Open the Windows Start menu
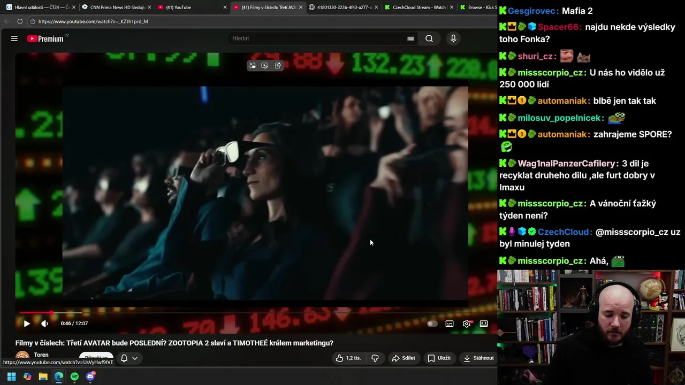The width and height of the screenshot is (685, 385). tap(11, 376)
